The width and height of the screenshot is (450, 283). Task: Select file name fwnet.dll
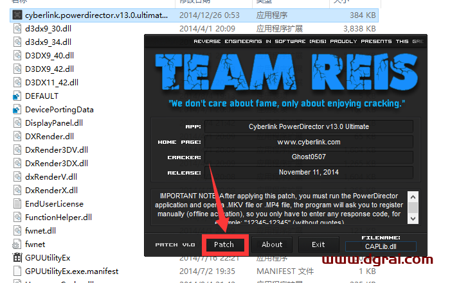[40, 231]
